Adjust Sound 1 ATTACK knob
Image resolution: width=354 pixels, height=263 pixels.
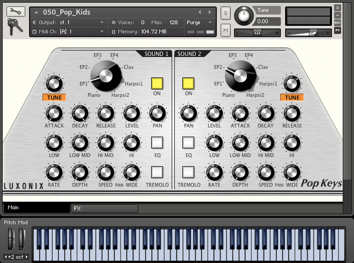click(x=54, y=113)
